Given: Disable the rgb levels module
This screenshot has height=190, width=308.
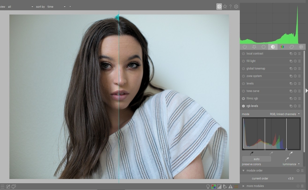Looking at the screenshot, I should (x=243, y=106).
